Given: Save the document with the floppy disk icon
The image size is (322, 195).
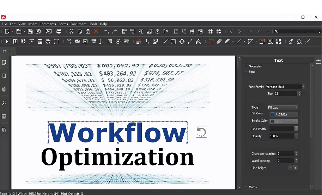Looking at the screenshot, I should [30, 31].
